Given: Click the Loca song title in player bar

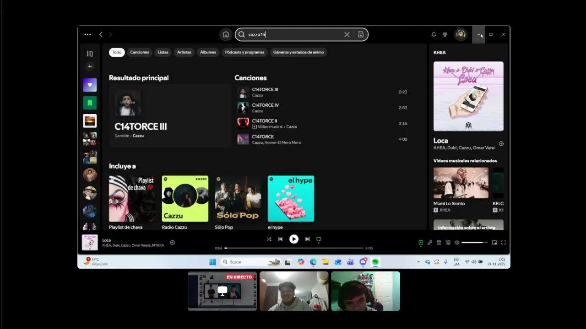Looking at the screenshot, I should pos(107,240).
